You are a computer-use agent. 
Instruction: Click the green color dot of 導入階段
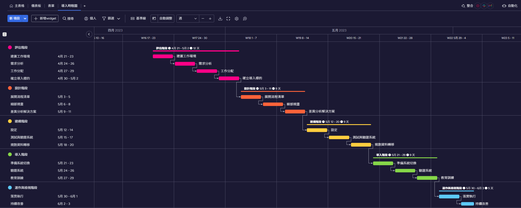pos(10,154)
